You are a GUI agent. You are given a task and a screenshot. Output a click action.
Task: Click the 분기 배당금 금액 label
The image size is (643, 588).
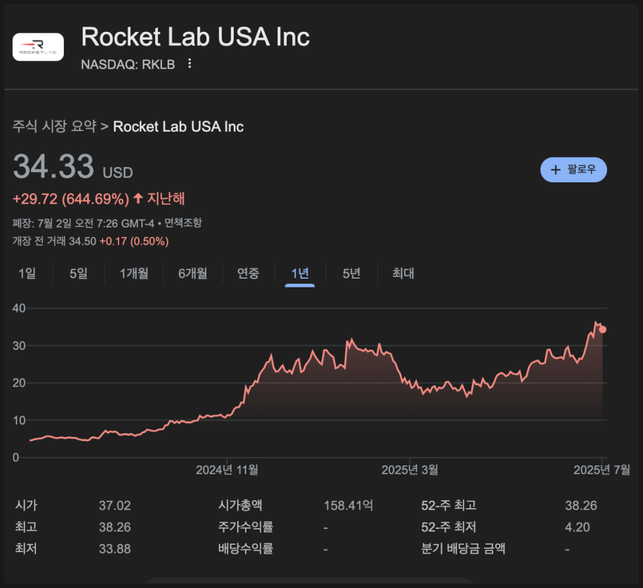coord(463,549)
